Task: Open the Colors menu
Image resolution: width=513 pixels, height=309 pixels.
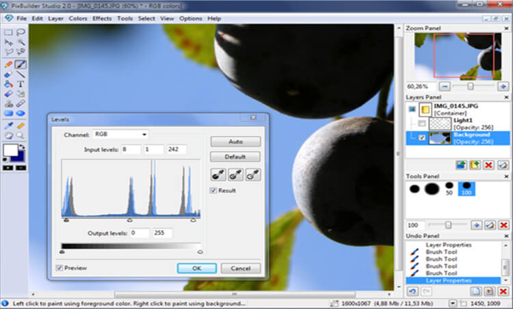Action: pos(78,18)
